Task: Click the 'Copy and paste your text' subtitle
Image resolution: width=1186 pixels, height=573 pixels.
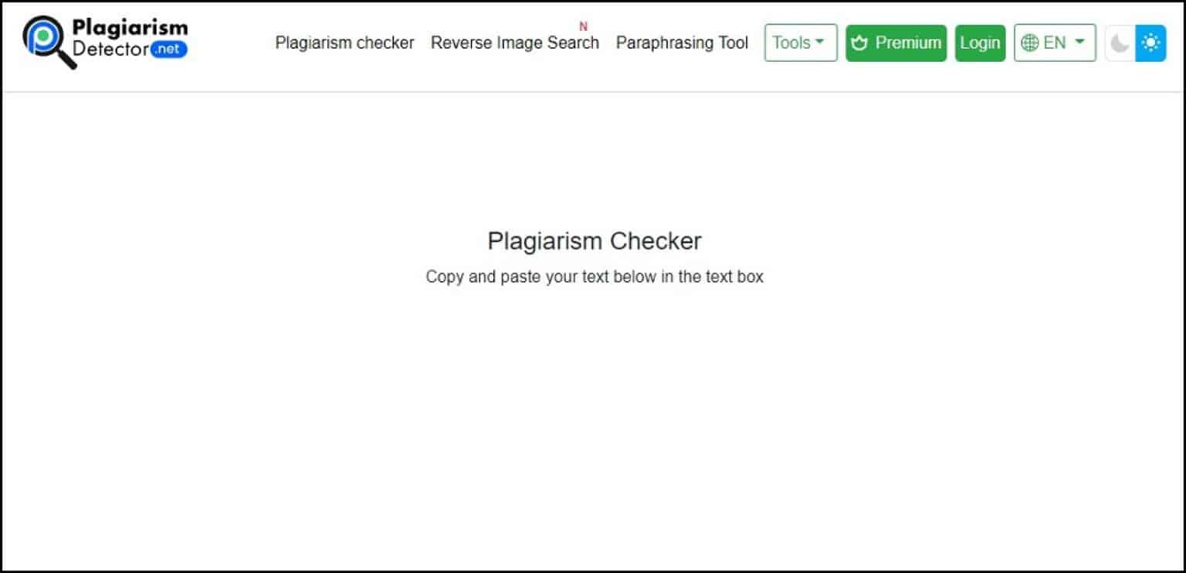Action: click(x=595, y=276)
